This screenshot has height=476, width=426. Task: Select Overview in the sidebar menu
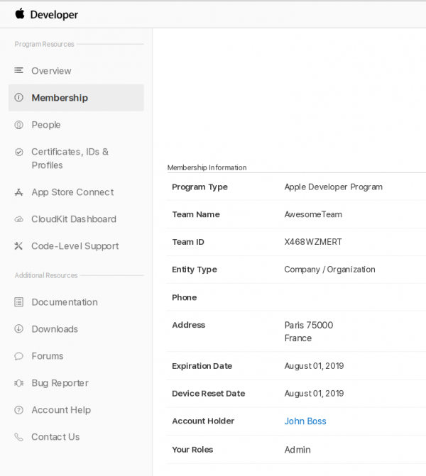tap(51, 71)
